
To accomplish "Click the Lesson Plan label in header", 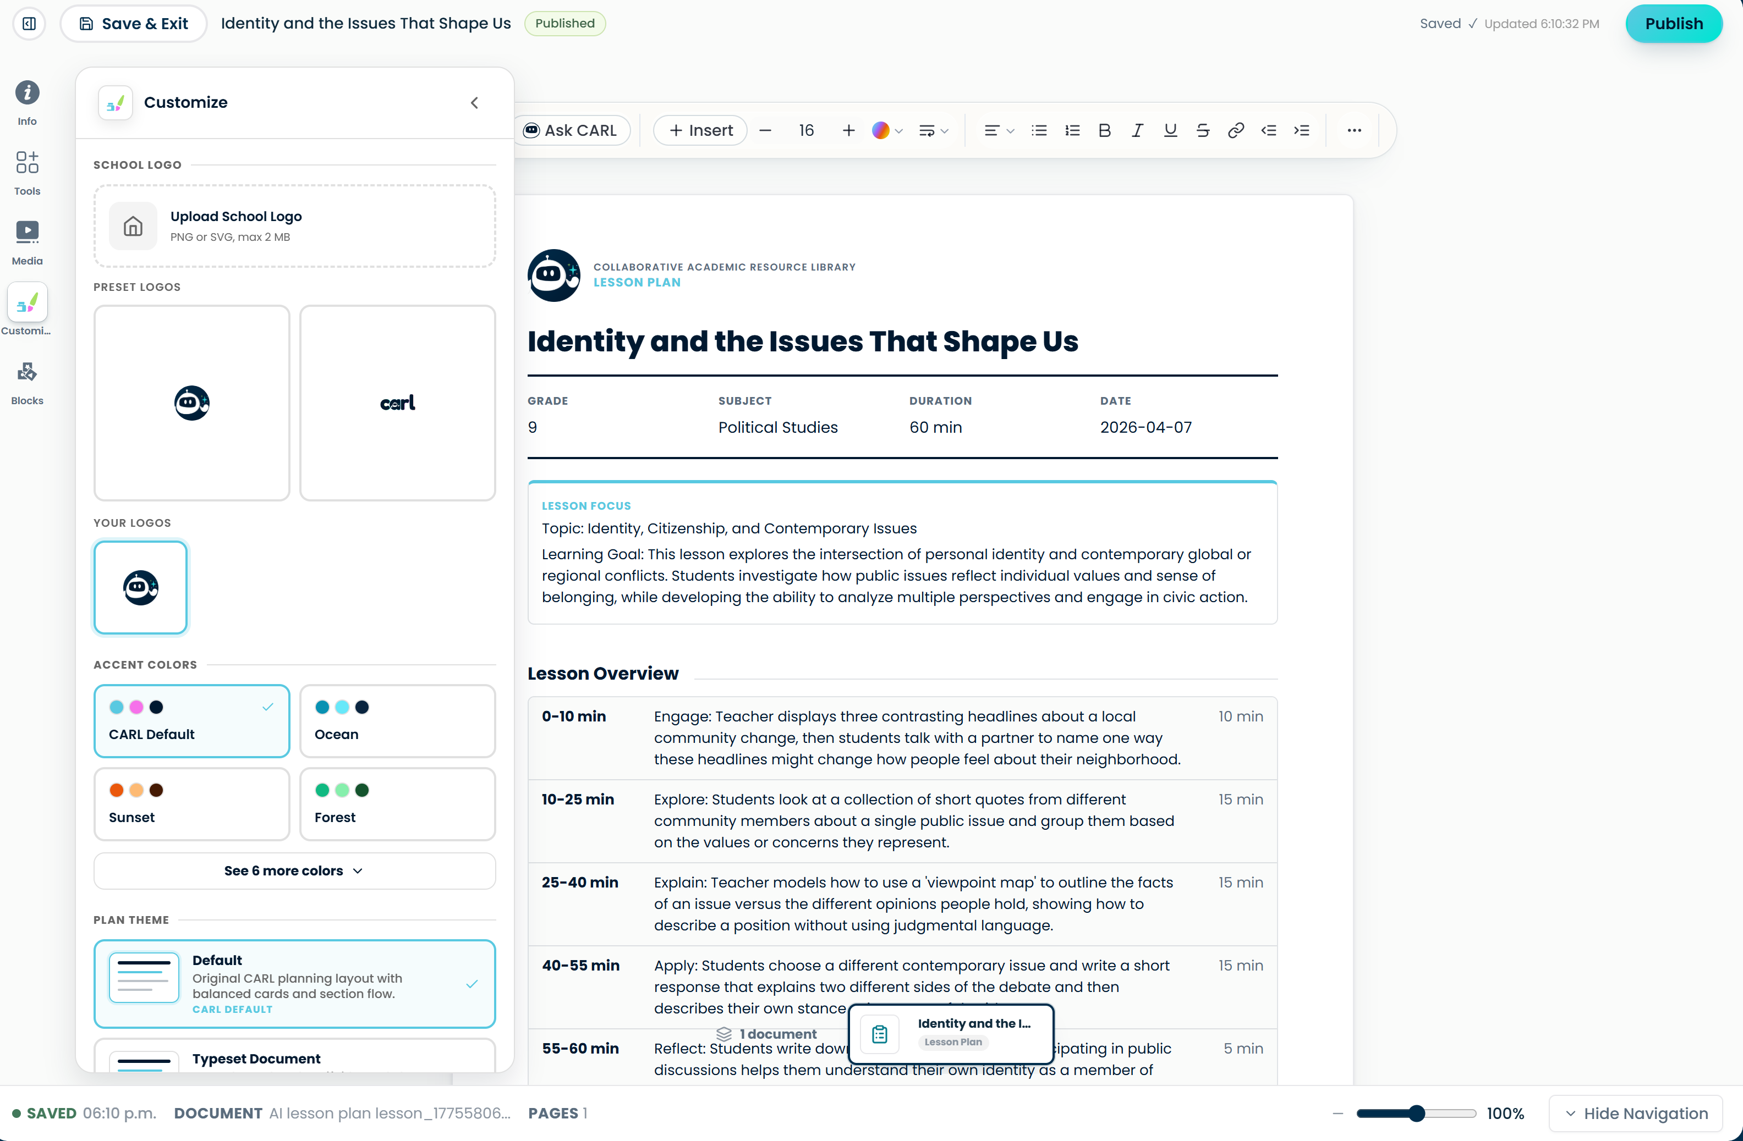I will (637, 283).
